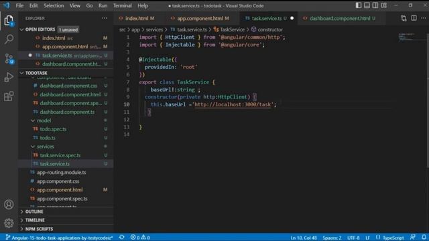
Task: Click the git branch name in status bar
Action: pyautogui.click(x=60, y=238)
